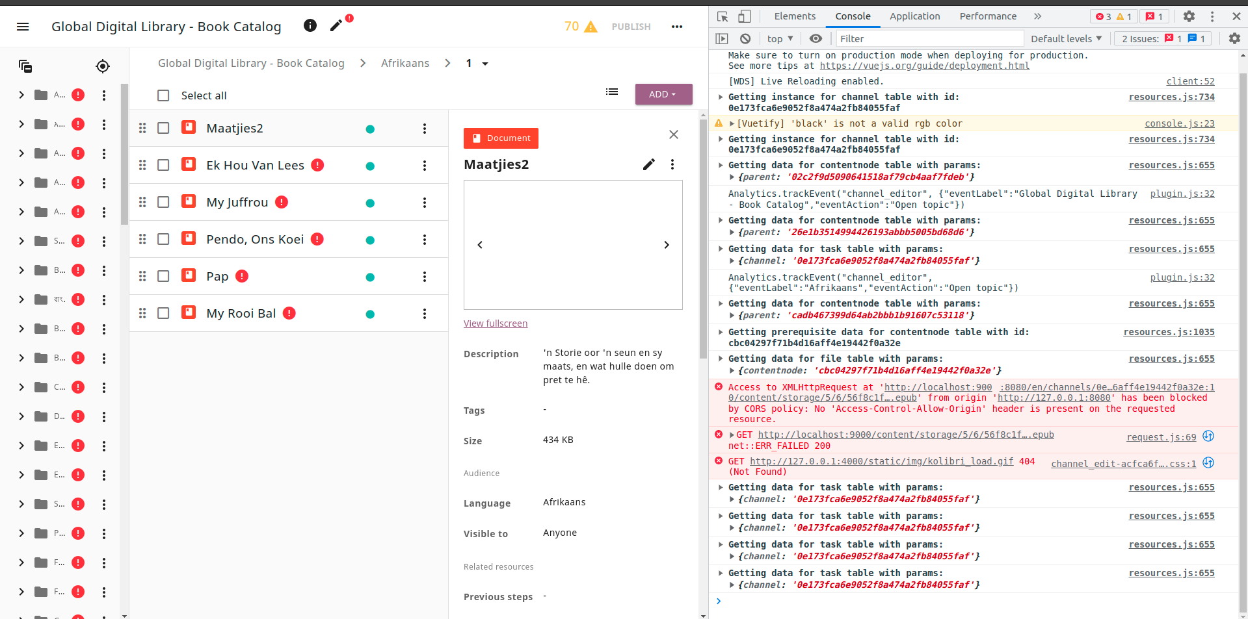Tick the Maatjies2 checkbox
The image size is (1248, 619).
(x=163, y=128)
